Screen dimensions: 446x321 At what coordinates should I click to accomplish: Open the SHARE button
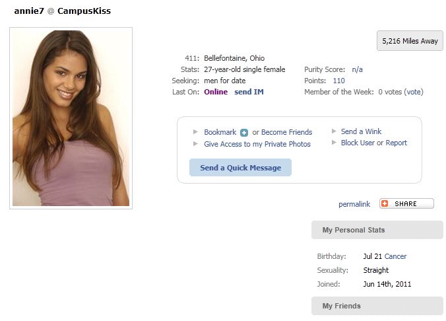pyautogui.click(x=406, y=203)
